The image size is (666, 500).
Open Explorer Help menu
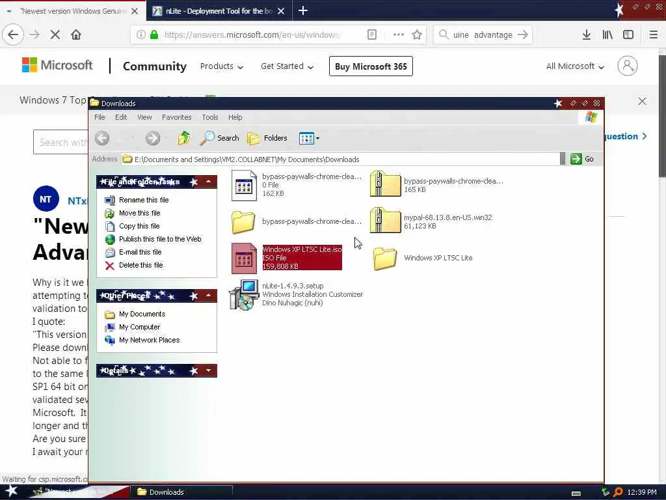tap(235, 117)
